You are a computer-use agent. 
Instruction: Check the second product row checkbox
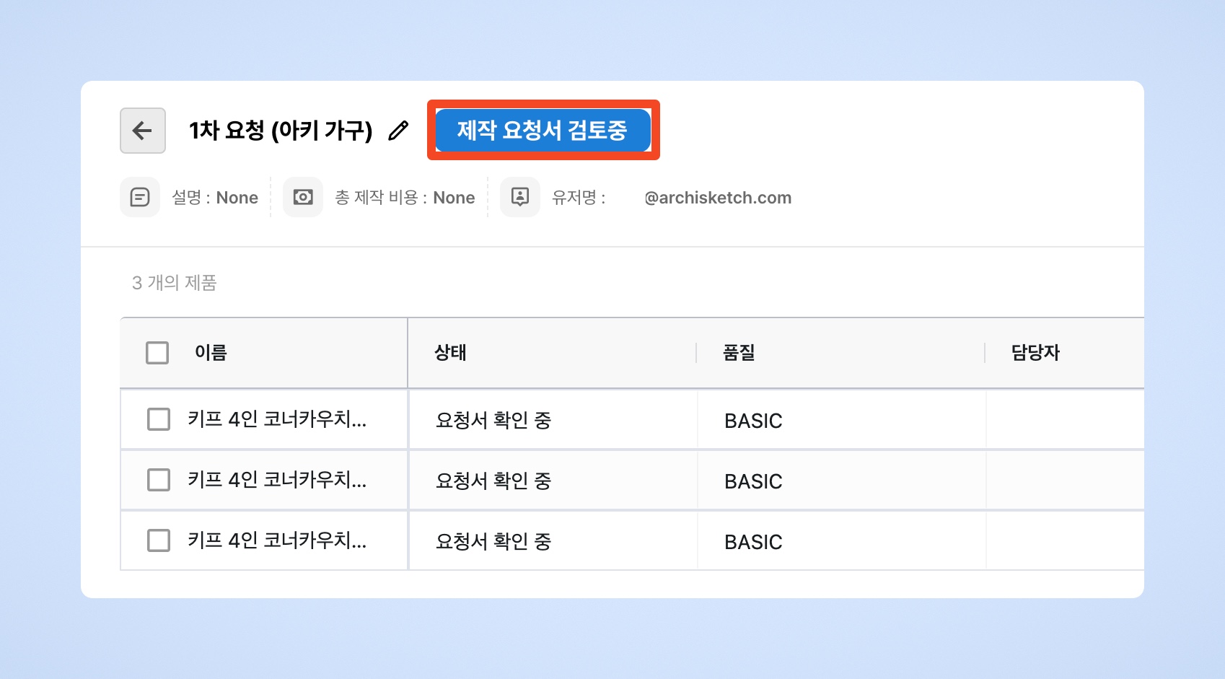tap(159, 480)
